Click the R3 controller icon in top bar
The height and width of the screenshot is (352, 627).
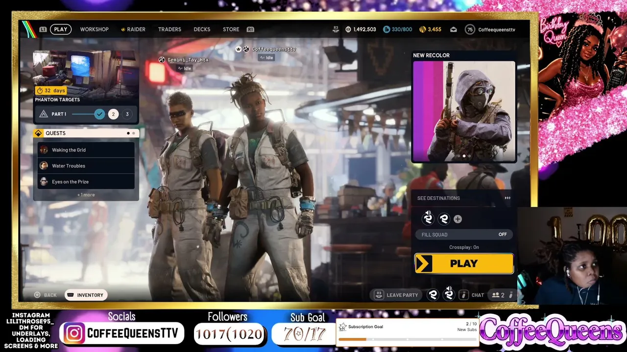pyautogui.click(x=336, y=29)
